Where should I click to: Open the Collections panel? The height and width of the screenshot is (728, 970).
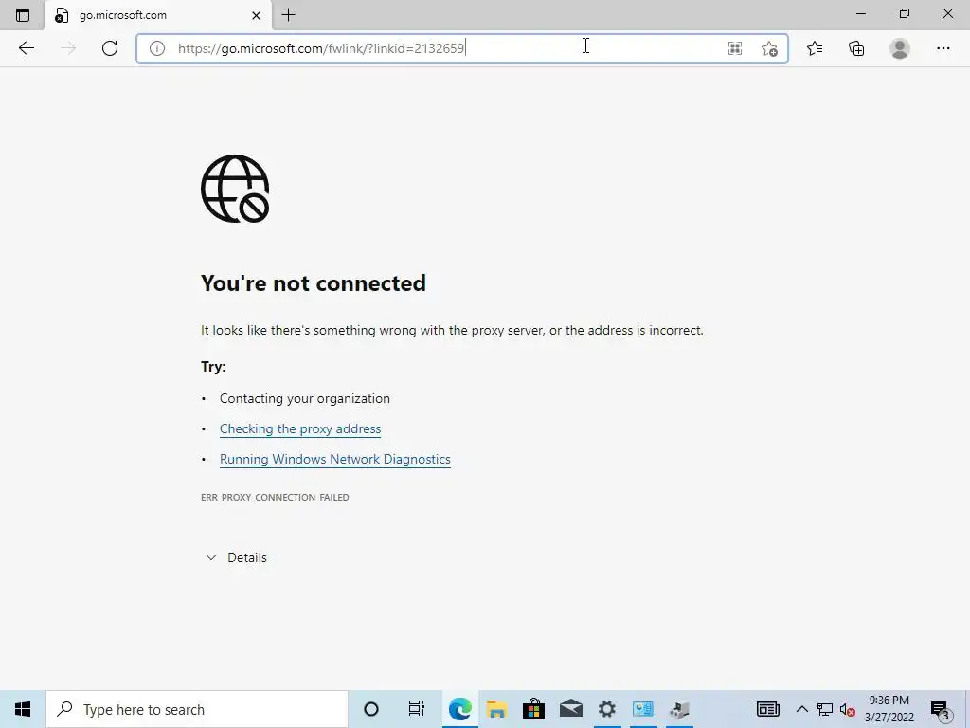[x=856, y=48]
